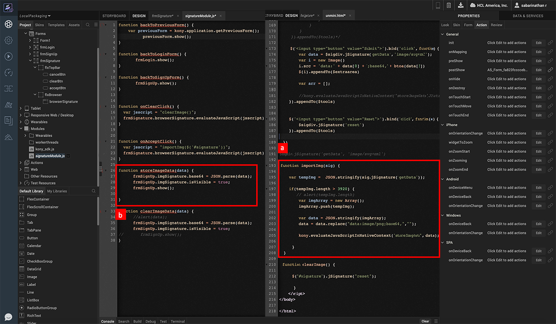Close the signatureModule.js tab

point(221,16)
